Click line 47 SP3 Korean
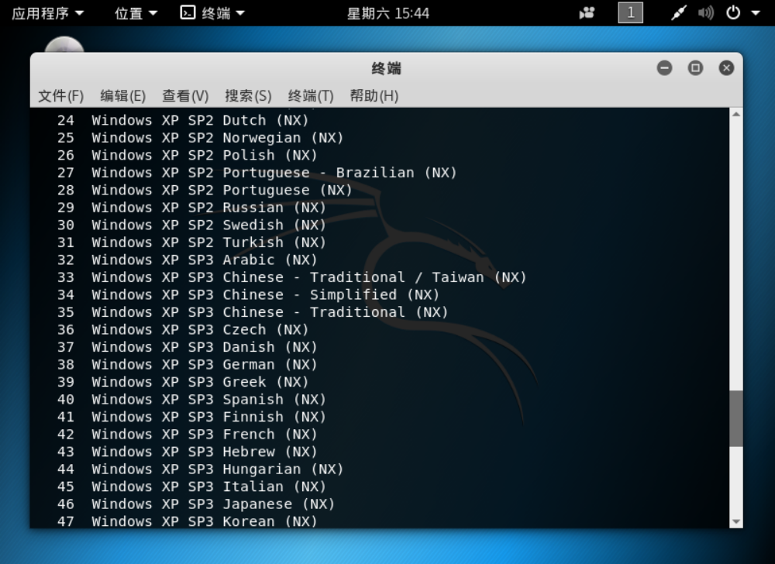Image resolution: width=775 pixels, height=564 pixels. [188, 521]
